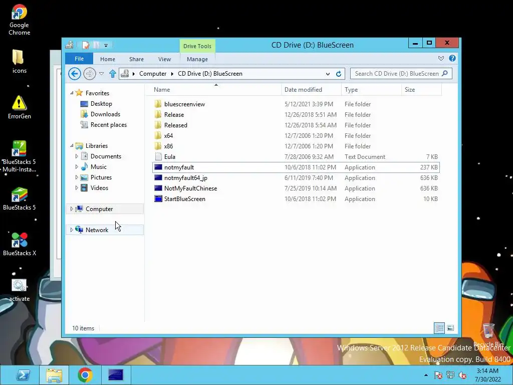Show hidden tray icons arrow
The height and width of the screenshot is (385, 513).
(426, 375)
